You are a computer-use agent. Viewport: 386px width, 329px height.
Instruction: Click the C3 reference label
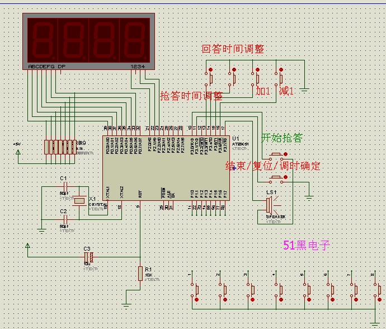(87, 249)
